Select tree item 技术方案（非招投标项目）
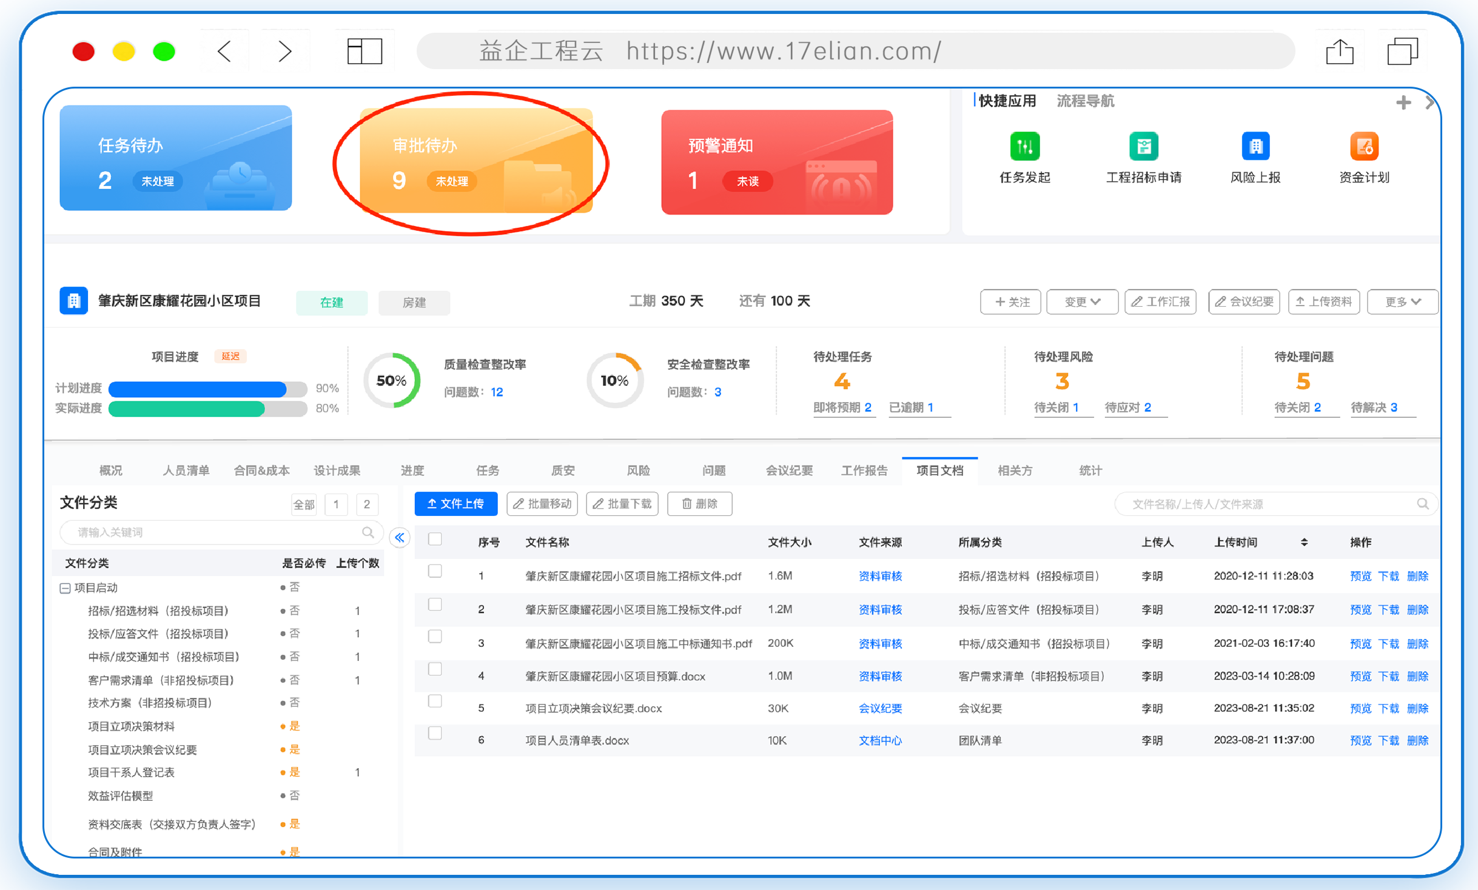 [150, 703]
